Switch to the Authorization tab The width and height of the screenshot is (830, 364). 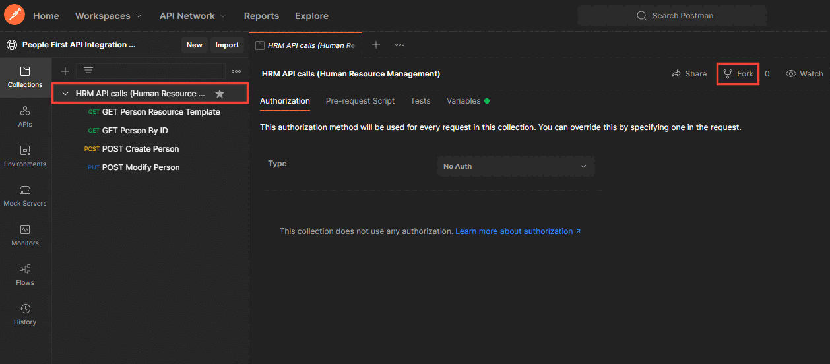pos(285,101)
